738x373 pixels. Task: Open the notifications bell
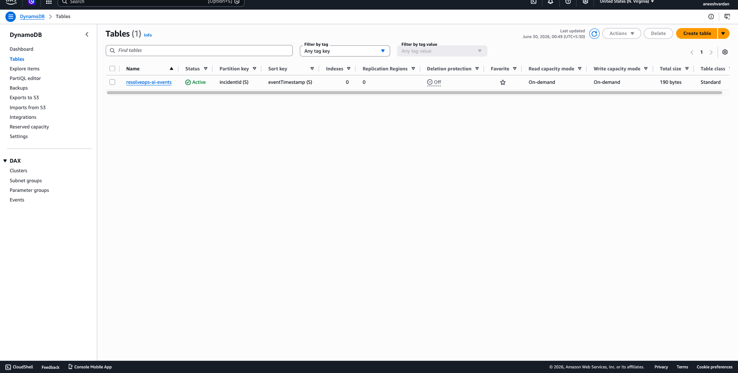pos(550,2)
